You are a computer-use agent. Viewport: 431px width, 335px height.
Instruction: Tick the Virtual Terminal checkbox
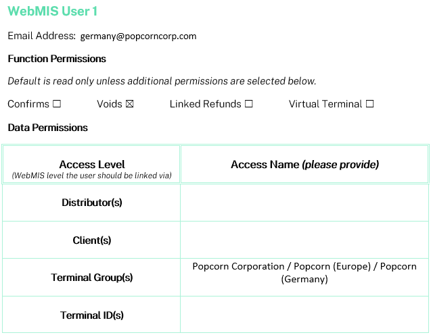coord(370,104)
